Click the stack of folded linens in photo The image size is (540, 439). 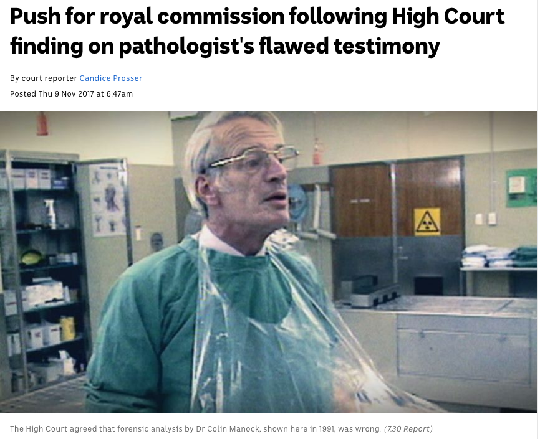(498, 257)
